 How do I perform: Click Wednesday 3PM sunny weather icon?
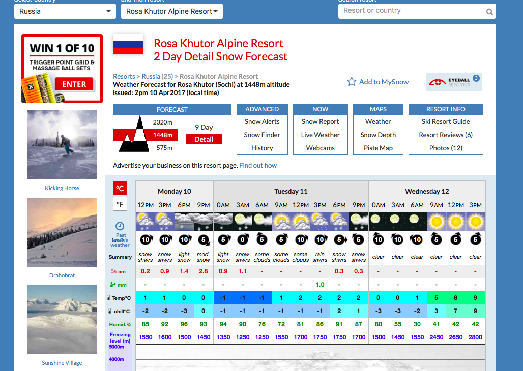475,222
